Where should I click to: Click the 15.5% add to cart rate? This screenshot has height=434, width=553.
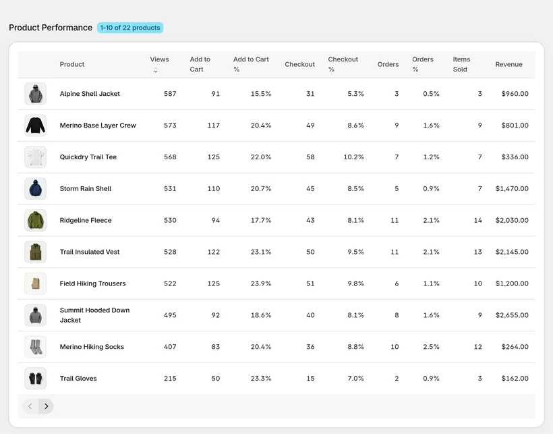[x=261, y=94]
